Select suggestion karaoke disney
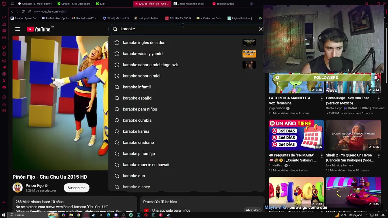 point(186,187)
